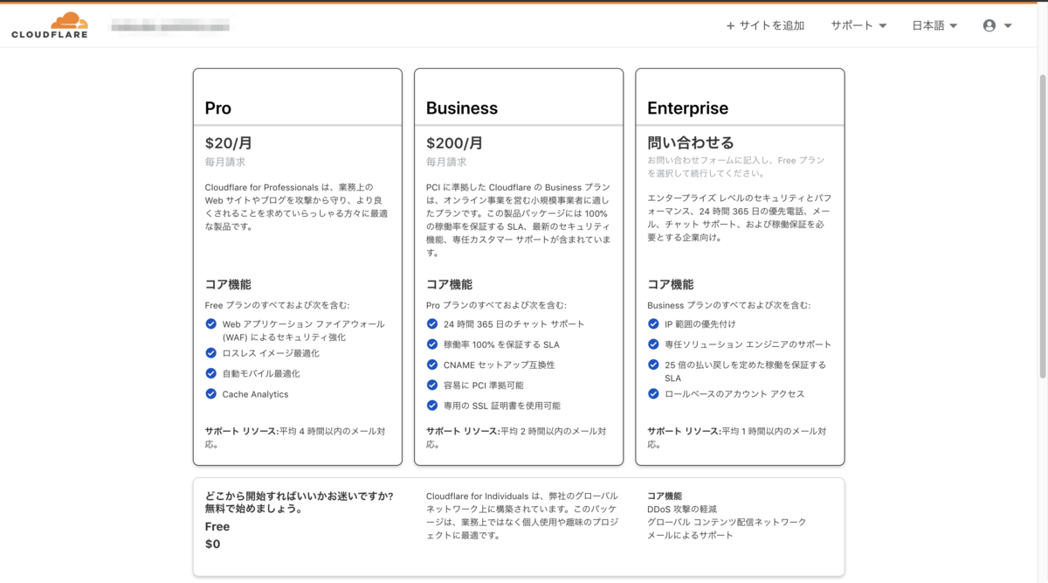Click the $0 price text

coord(212,544)
